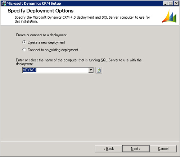Cancel the CRM setup wizard
This screenshot has height=157, width=180.
pos(163,149)
